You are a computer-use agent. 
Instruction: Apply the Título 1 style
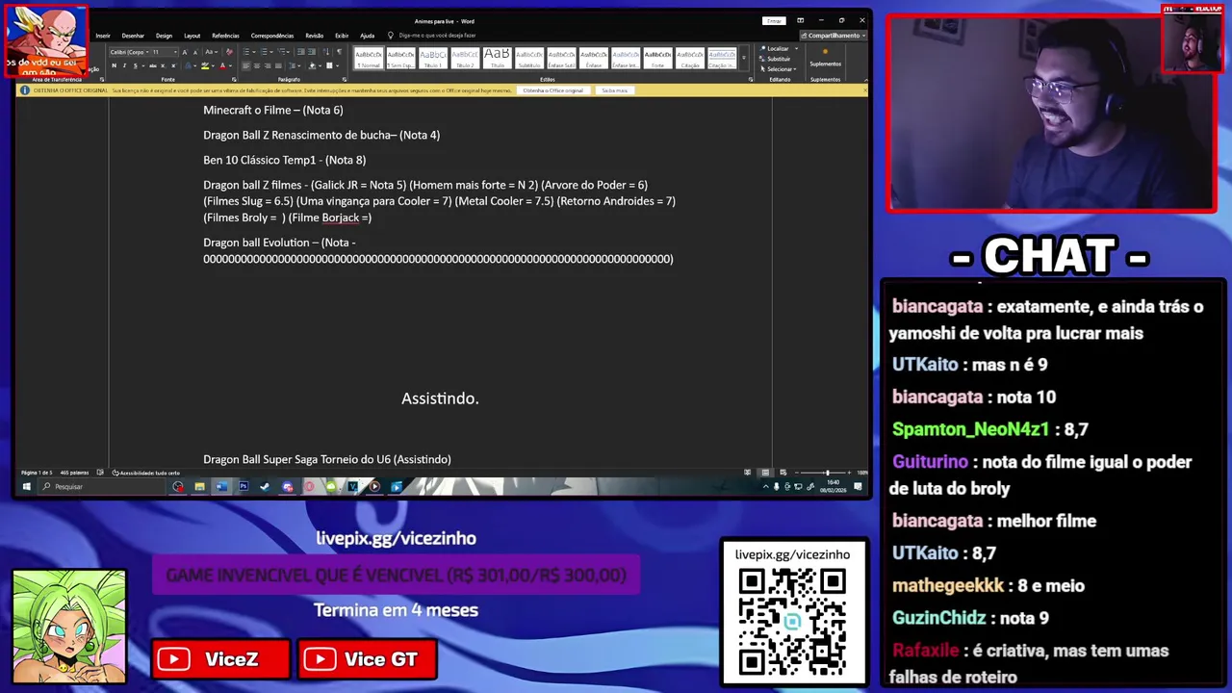[432, 58]
